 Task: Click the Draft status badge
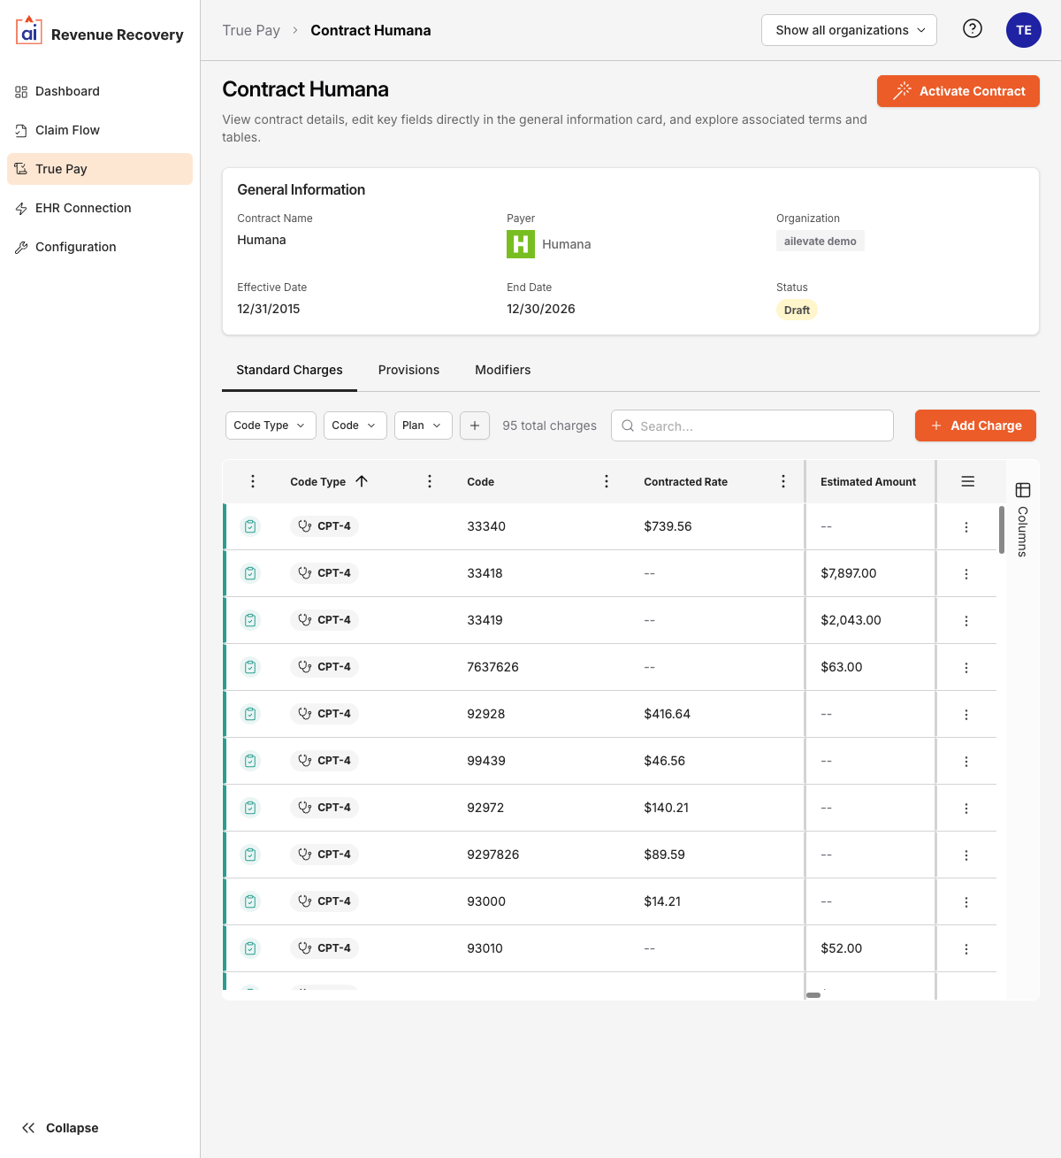click(796, 310)
